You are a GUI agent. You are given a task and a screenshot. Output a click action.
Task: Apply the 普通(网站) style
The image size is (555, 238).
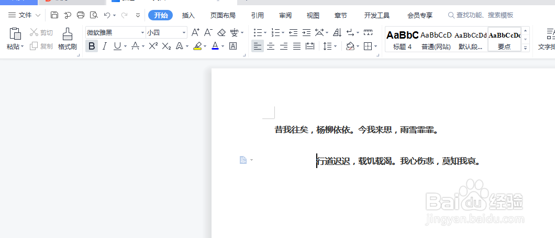(x=436, y=40)
